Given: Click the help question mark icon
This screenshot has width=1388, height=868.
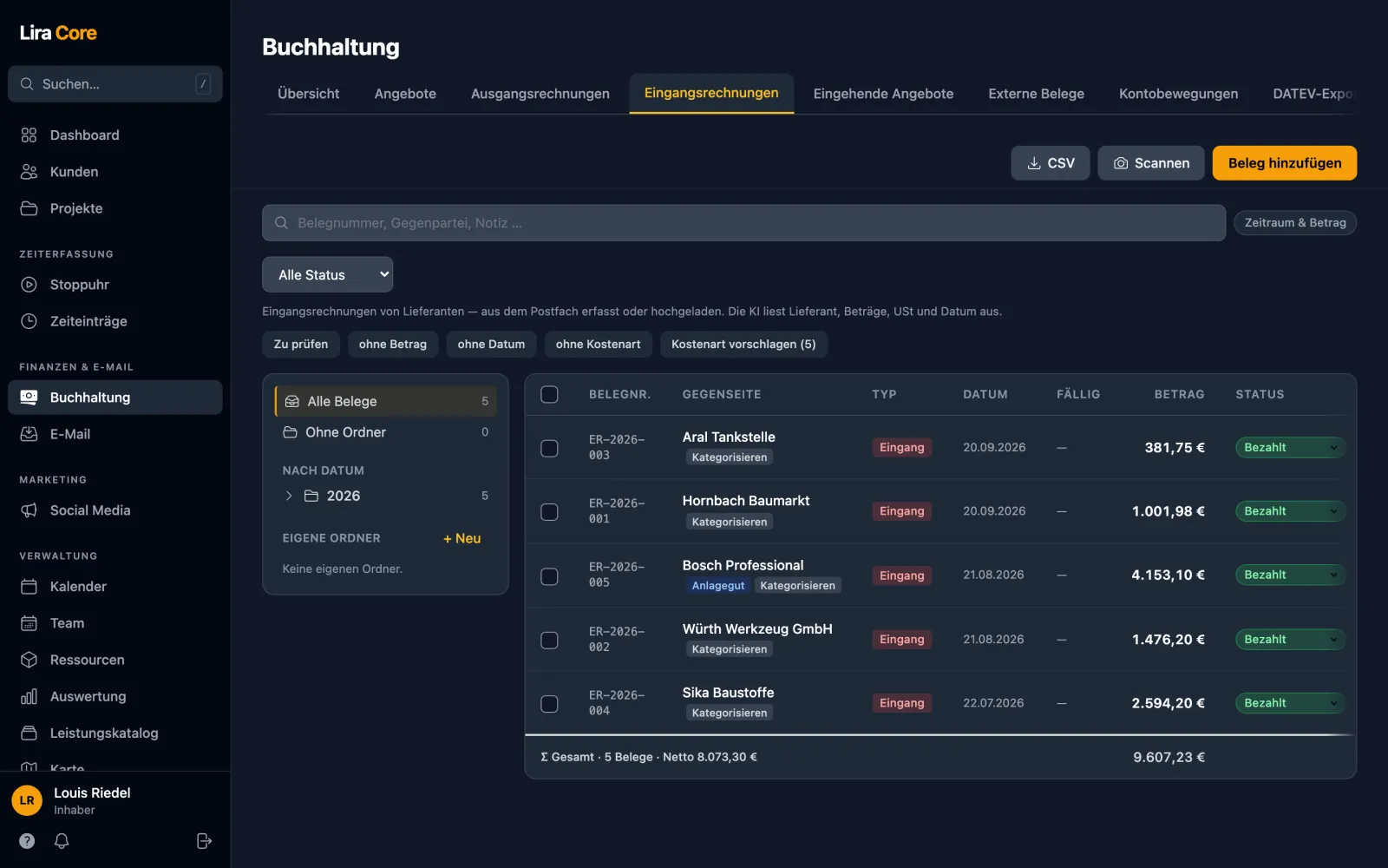Looking at the screenshot, I should point(27,840).
